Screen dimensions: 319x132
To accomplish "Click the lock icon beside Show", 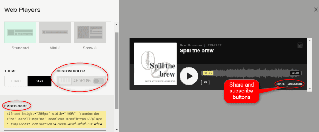I will pos(95,48).
